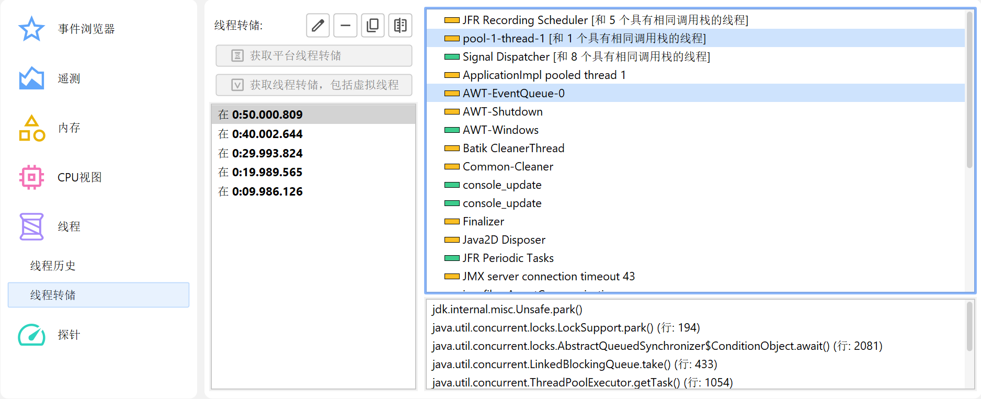The width and height of the screenshot is (981, 399).
Task: Select the pool-1-thread-1 thread row
Action: [696, 38]
